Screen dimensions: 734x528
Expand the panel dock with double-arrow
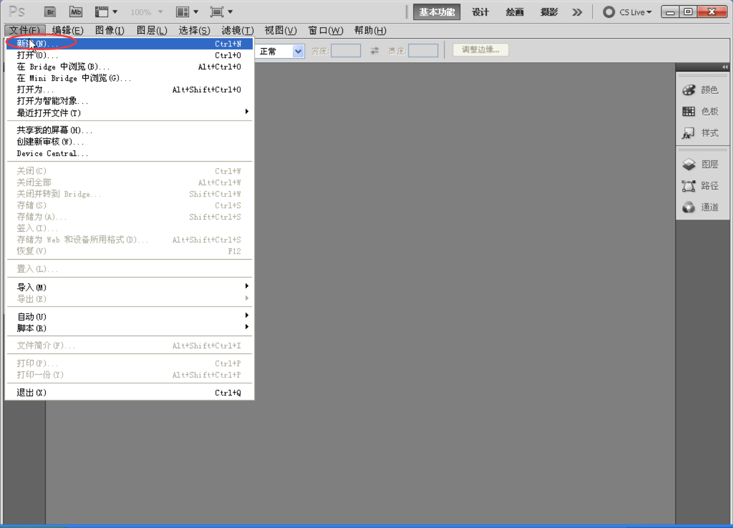[725, 67]
